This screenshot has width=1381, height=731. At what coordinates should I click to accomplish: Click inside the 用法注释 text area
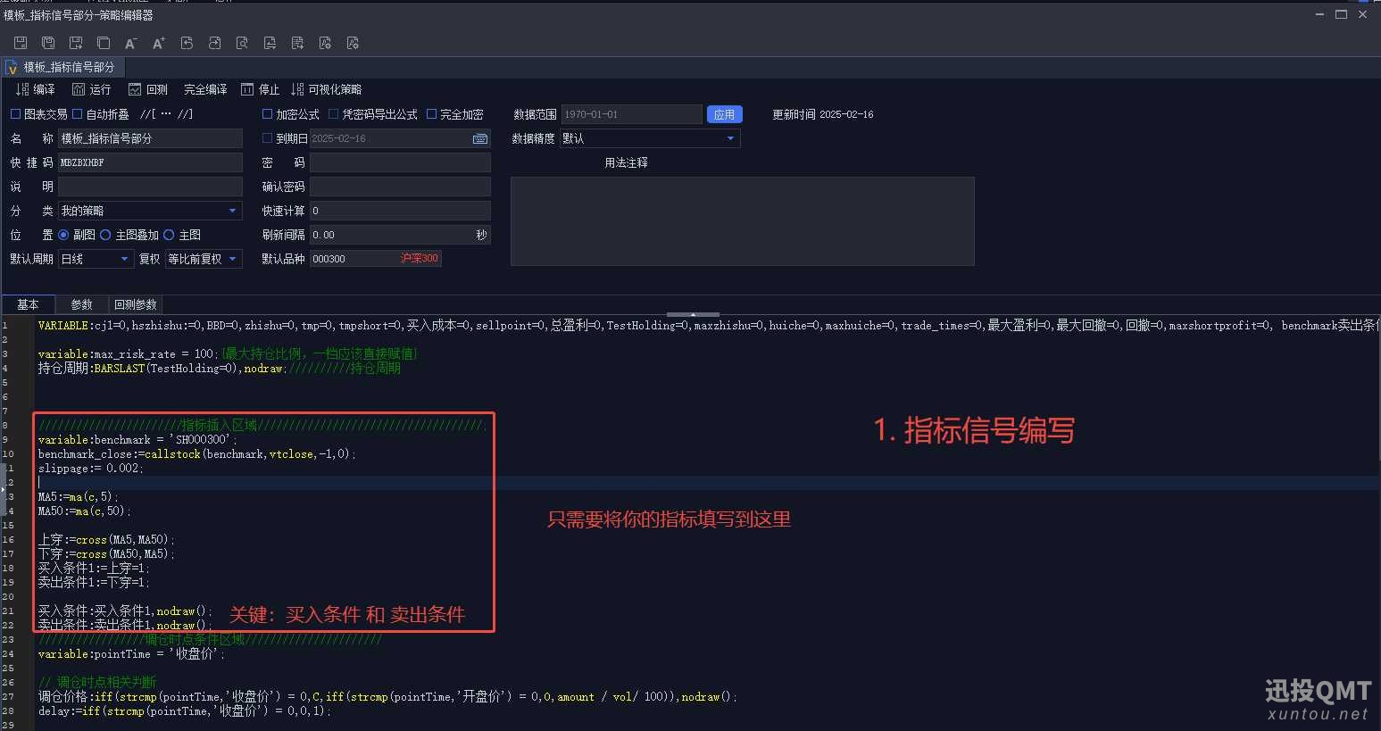pos(742,221)
